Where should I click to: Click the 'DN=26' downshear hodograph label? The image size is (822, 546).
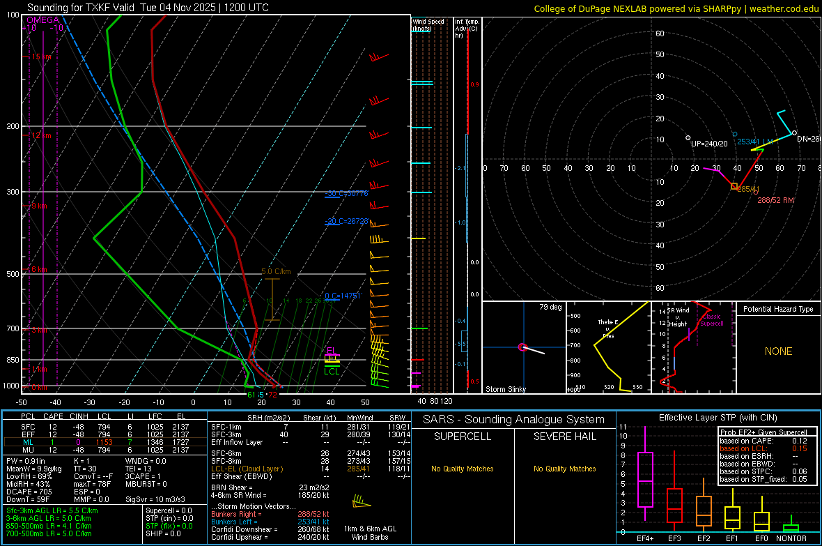(x=808, y=139)
